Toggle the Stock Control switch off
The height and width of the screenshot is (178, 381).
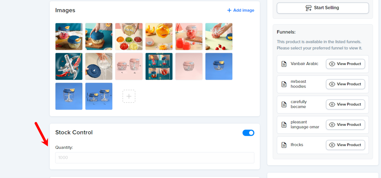click(x=248, y=133)
